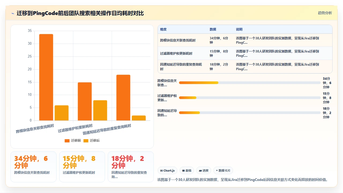
Task: Click table data cell 15分钟，8分钟
Action: coord(219,54)
